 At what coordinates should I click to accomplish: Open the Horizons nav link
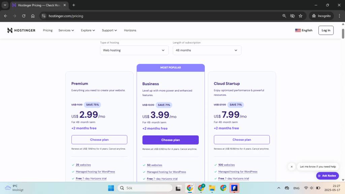[x=130, y=30]
